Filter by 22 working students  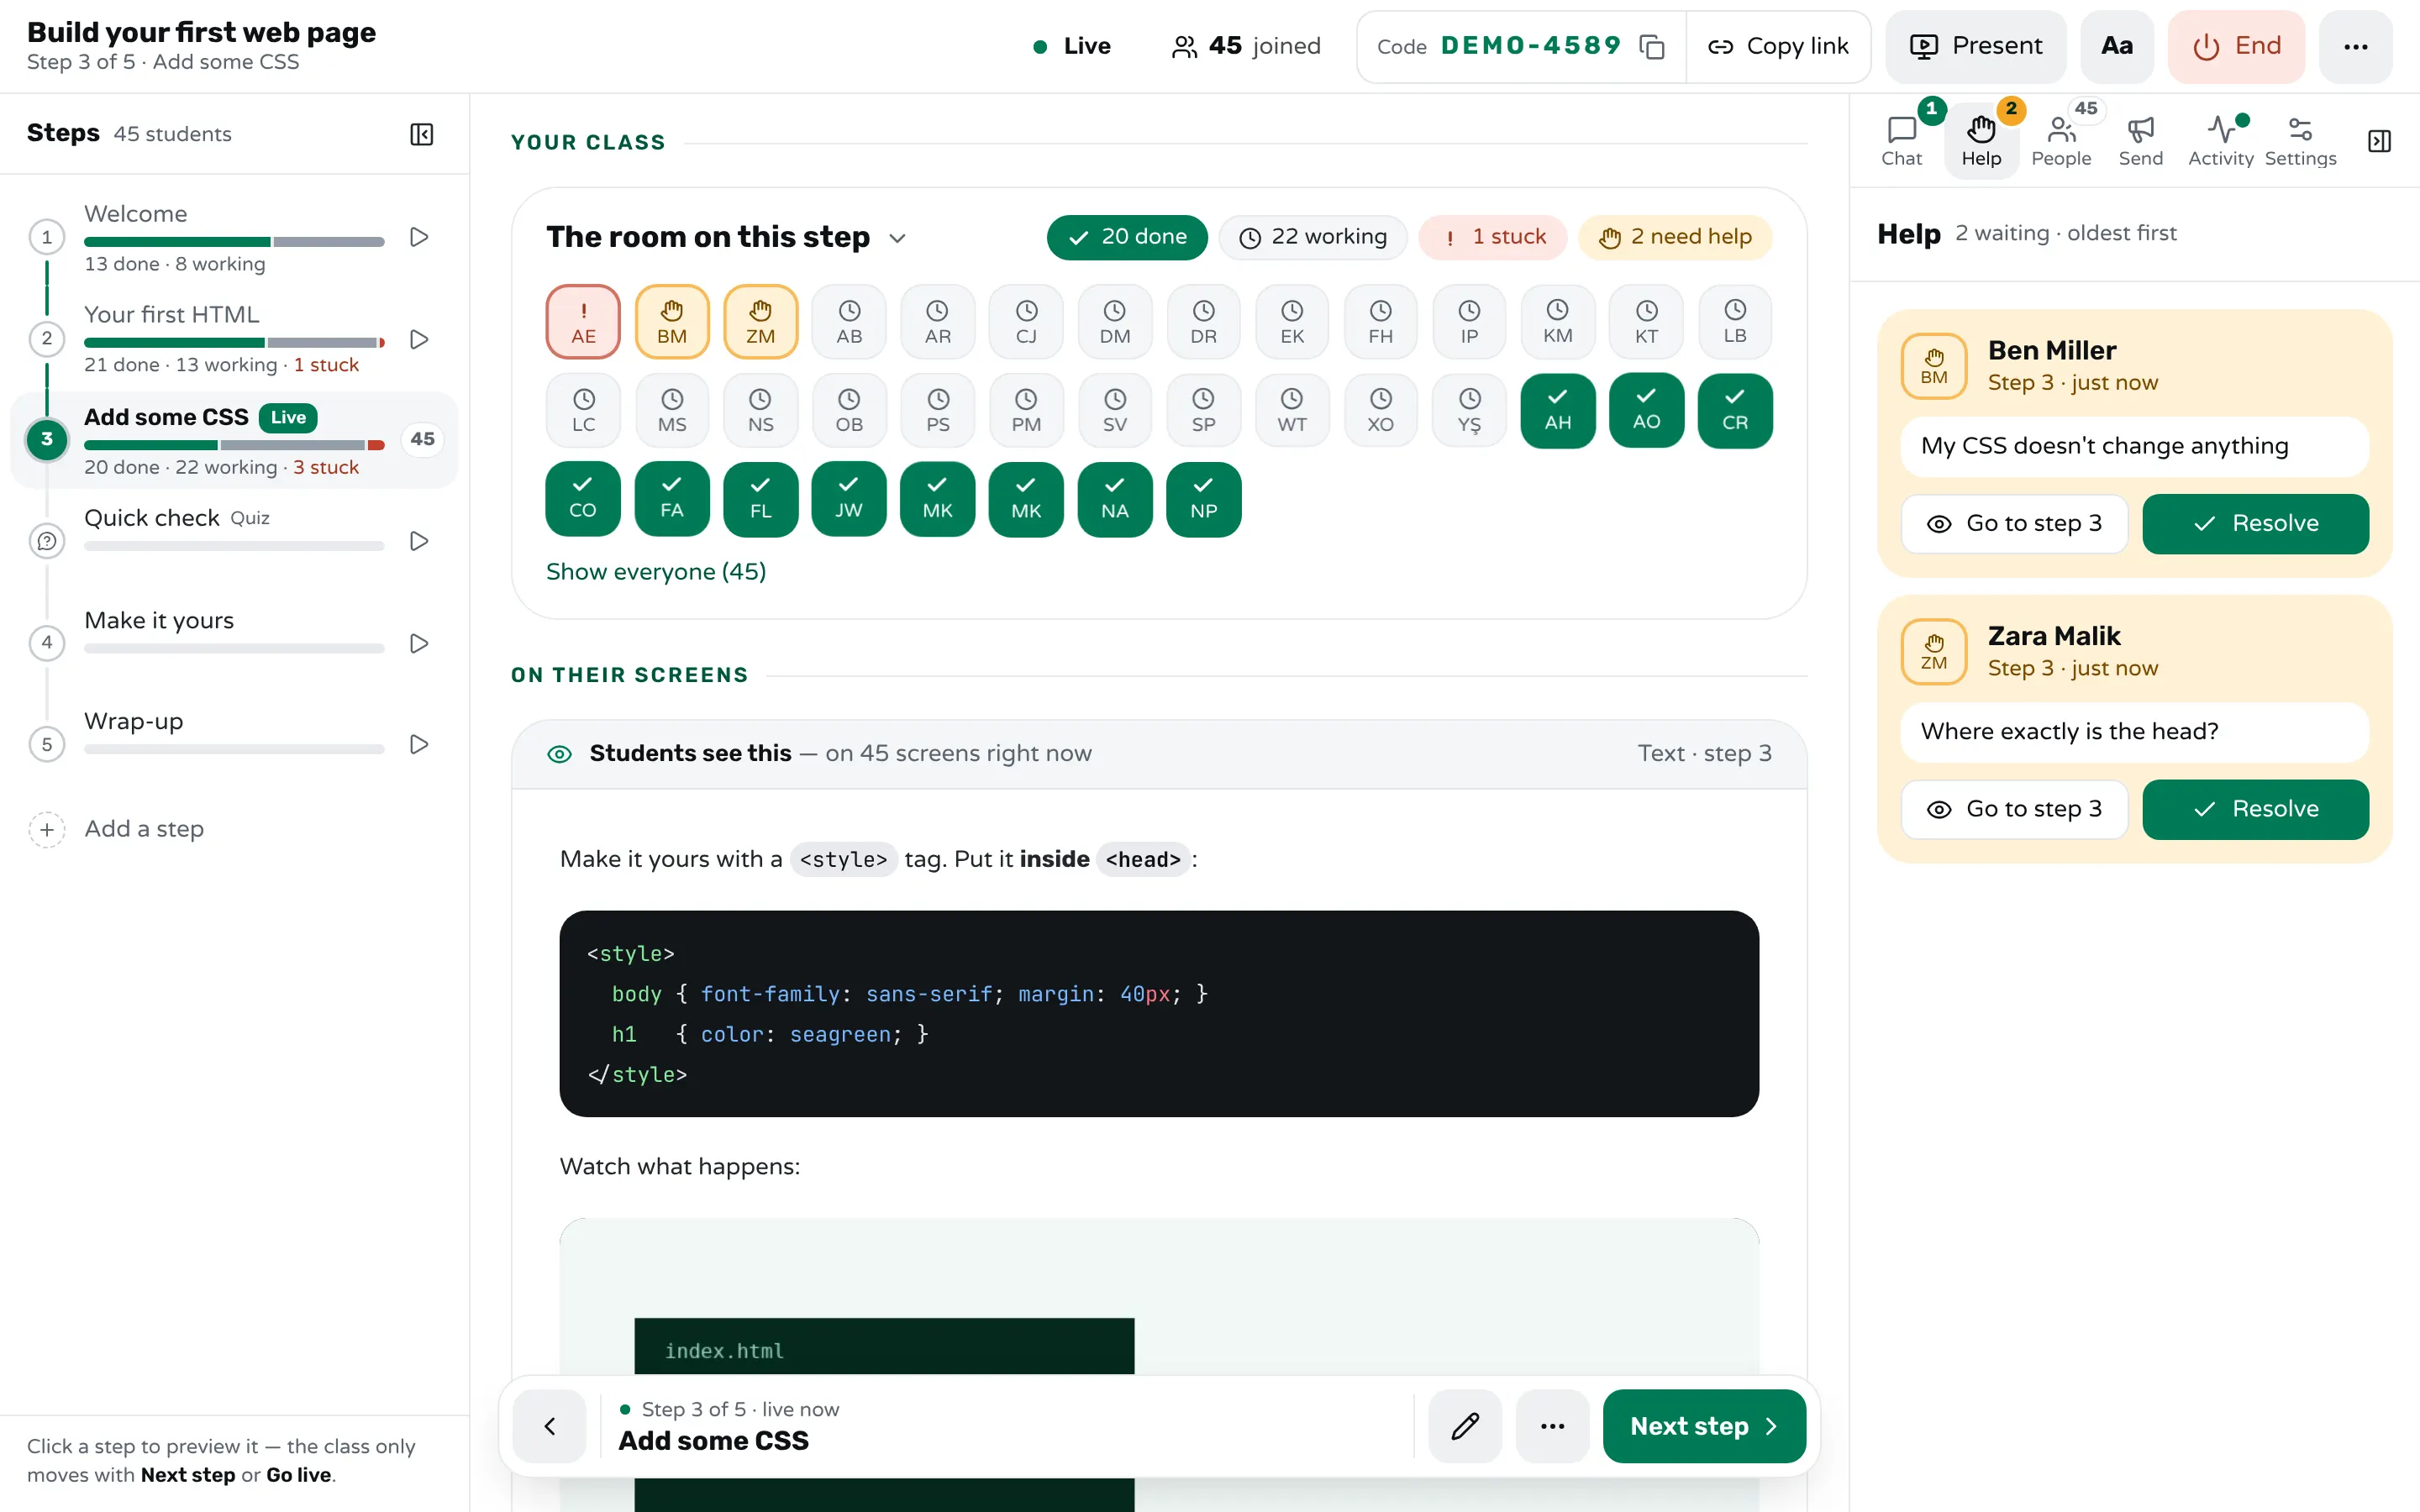1312,237
